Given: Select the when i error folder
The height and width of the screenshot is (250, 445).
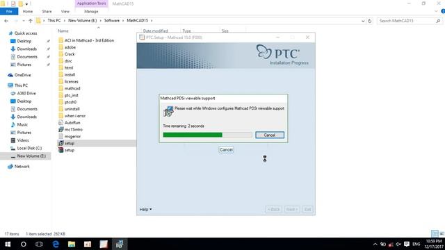Looking at the screenshot, I should click(x=75, y=116).
